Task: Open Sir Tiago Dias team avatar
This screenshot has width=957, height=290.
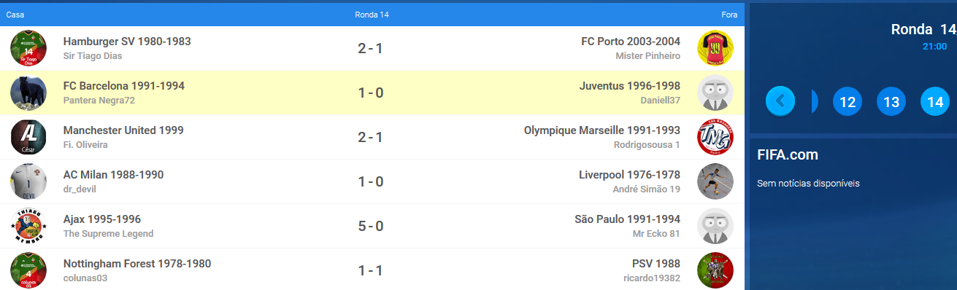Action: click(28, 48)
